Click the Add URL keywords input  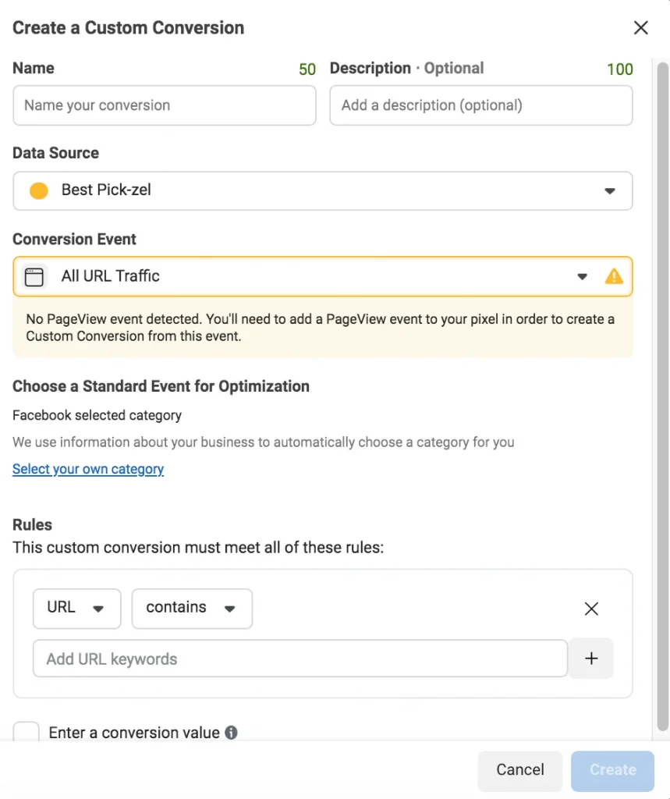point(300,659)
